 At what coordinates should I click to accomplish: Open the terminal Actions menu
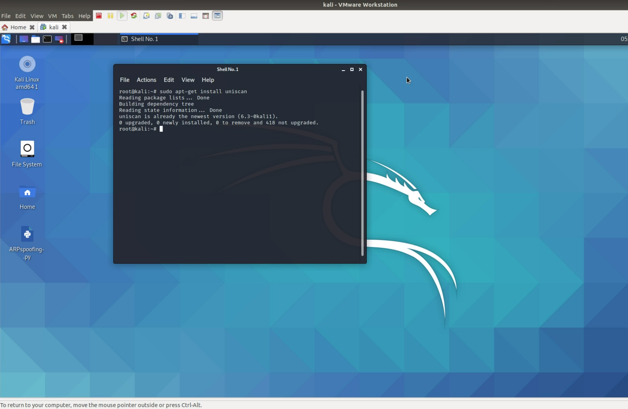[x=146, y=80]
